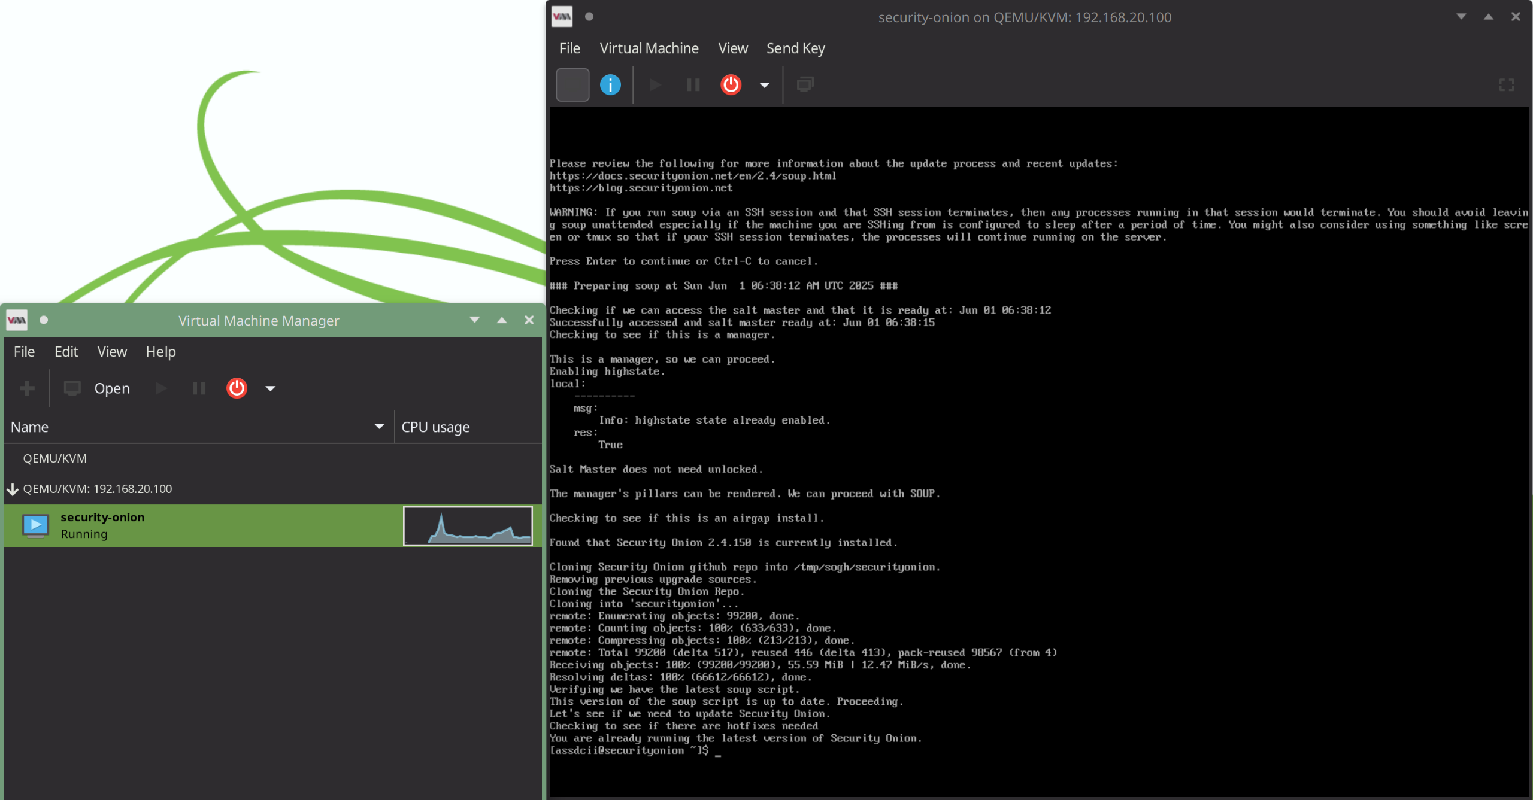This screenshot has width=1533, height=800.
Task: Collapse QEMU/KVM: 192.168.20.100 connection
Action: tap(13, 489)
